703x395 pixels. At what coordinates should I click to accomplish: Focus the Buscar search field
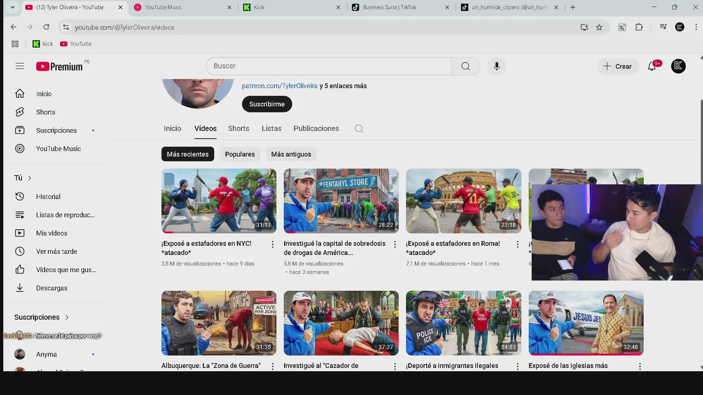pyautogui.click(x=328, y=66)
